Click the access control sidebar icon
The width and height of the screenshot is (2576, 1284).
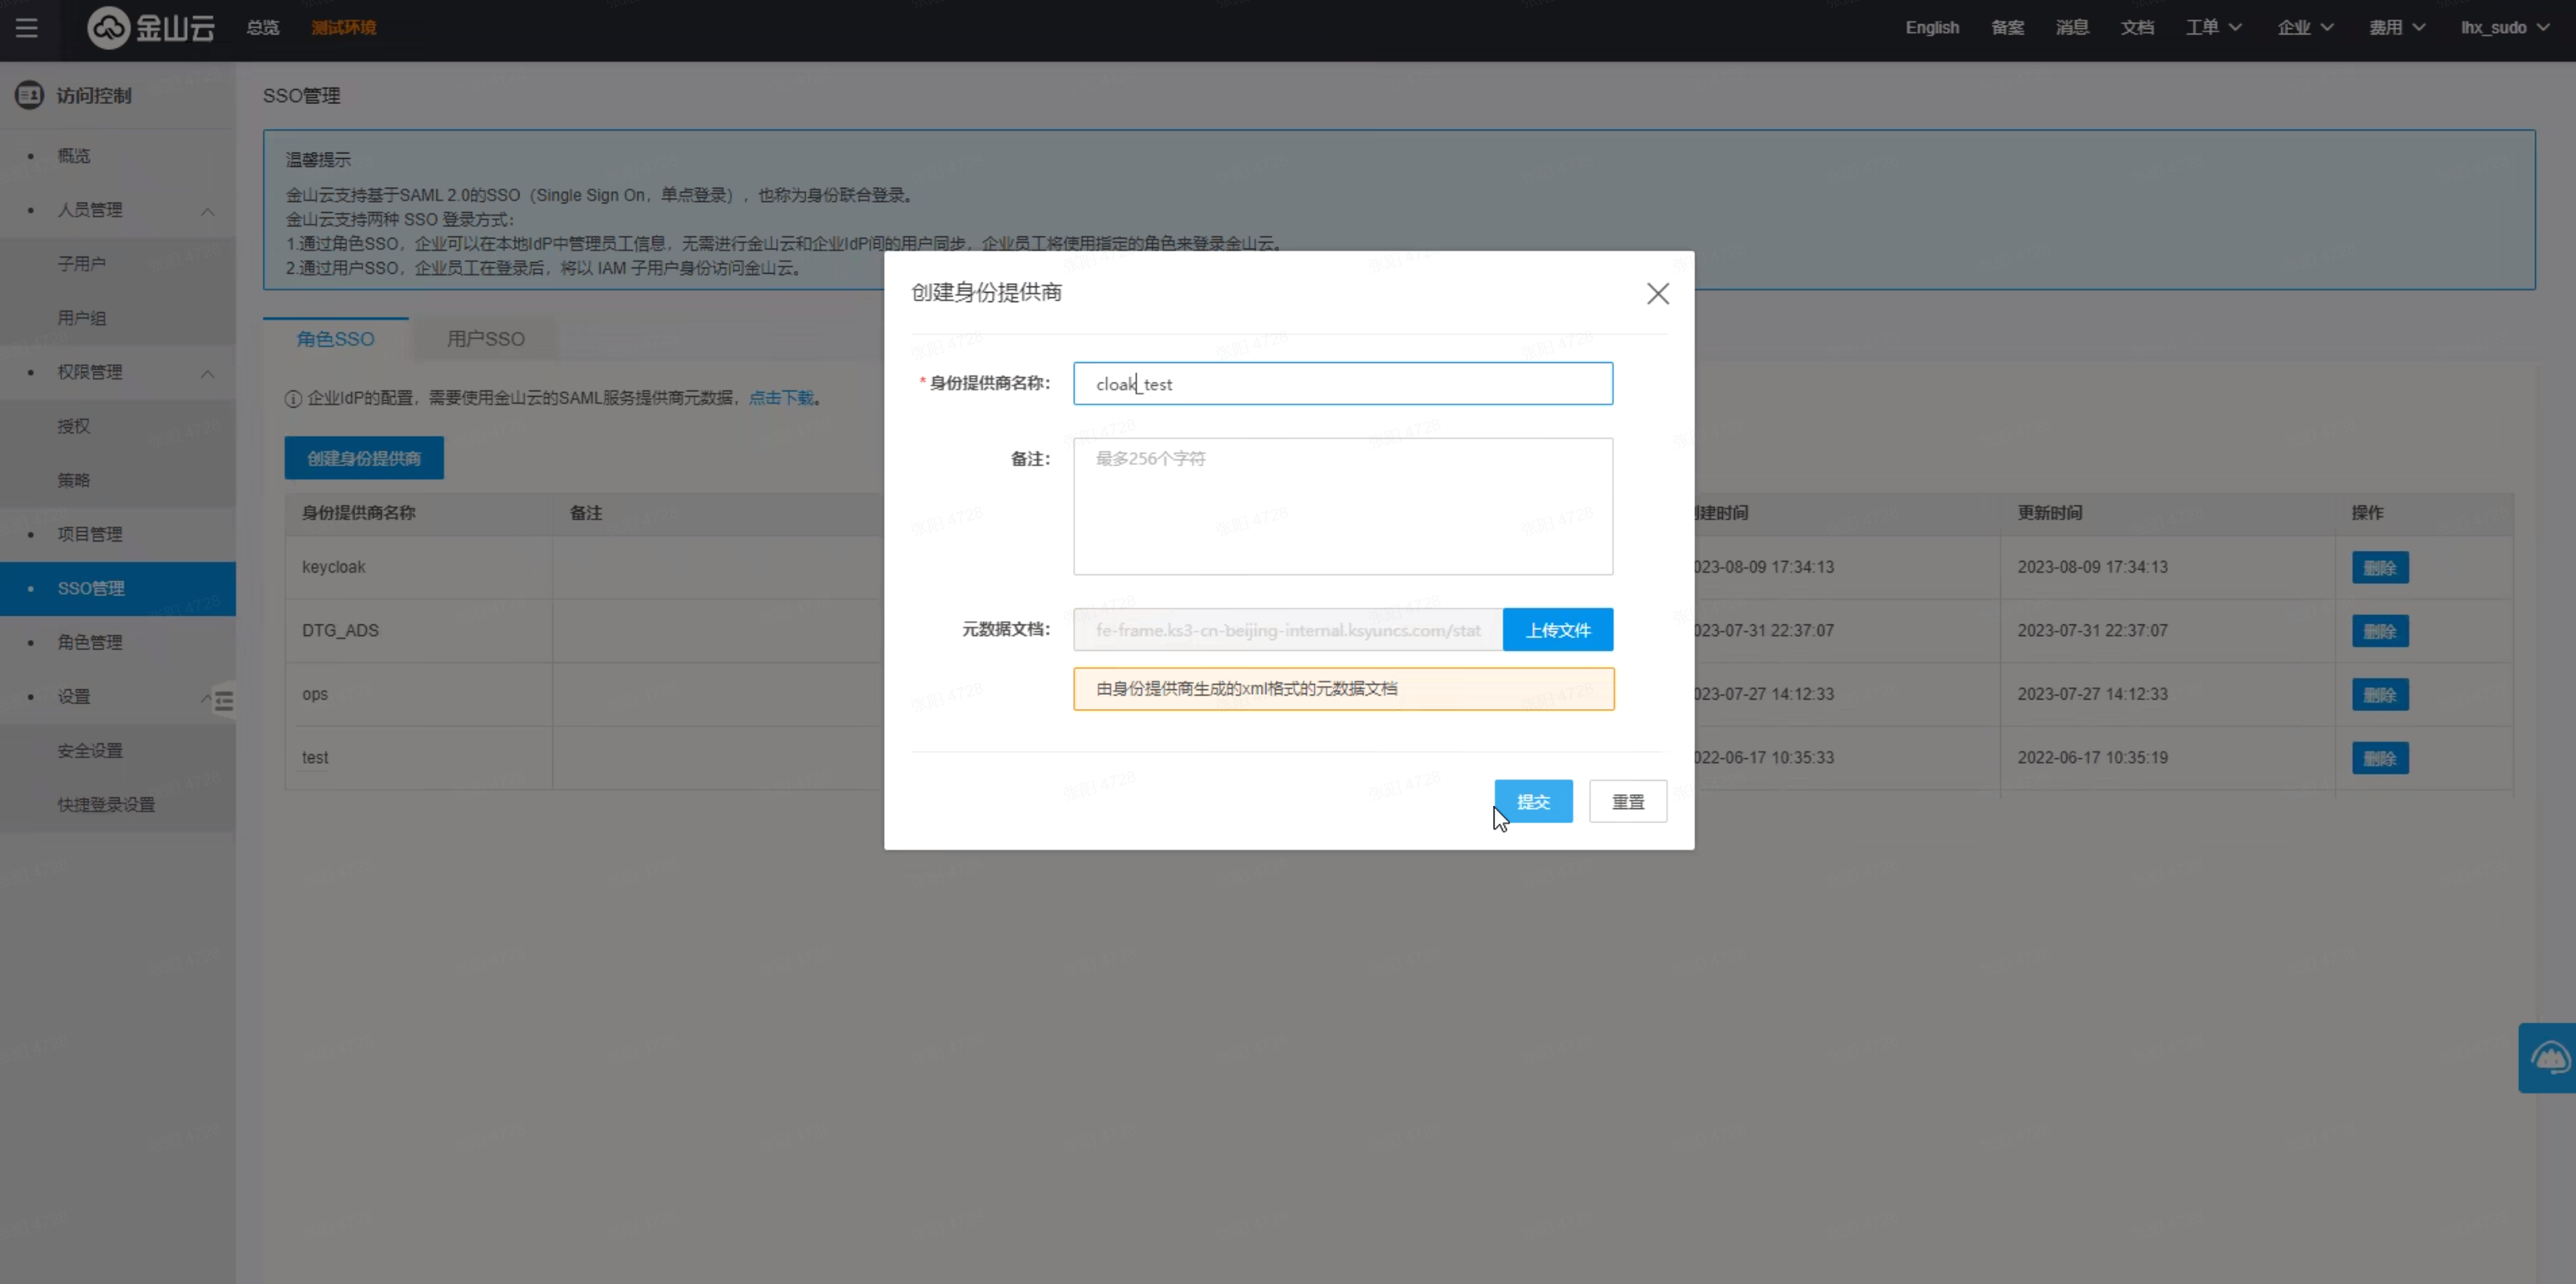[29, 95]
